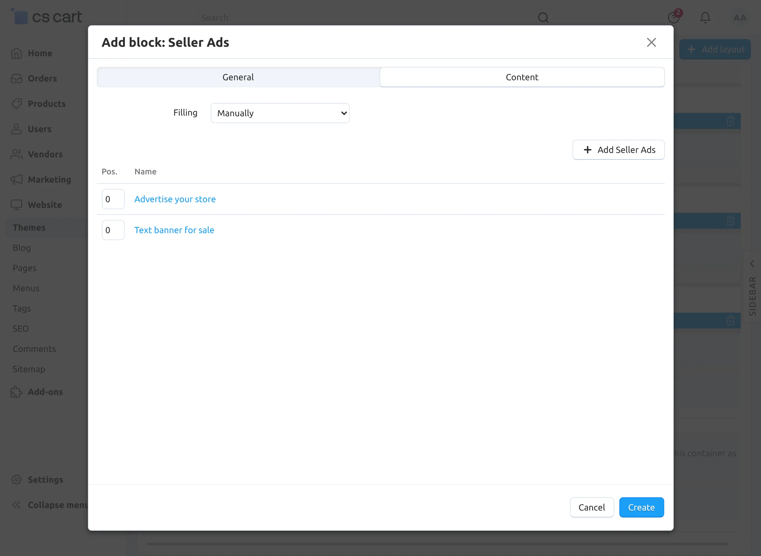
Task: Select Sitemap in the Website submenu
Action: [29, 369]
